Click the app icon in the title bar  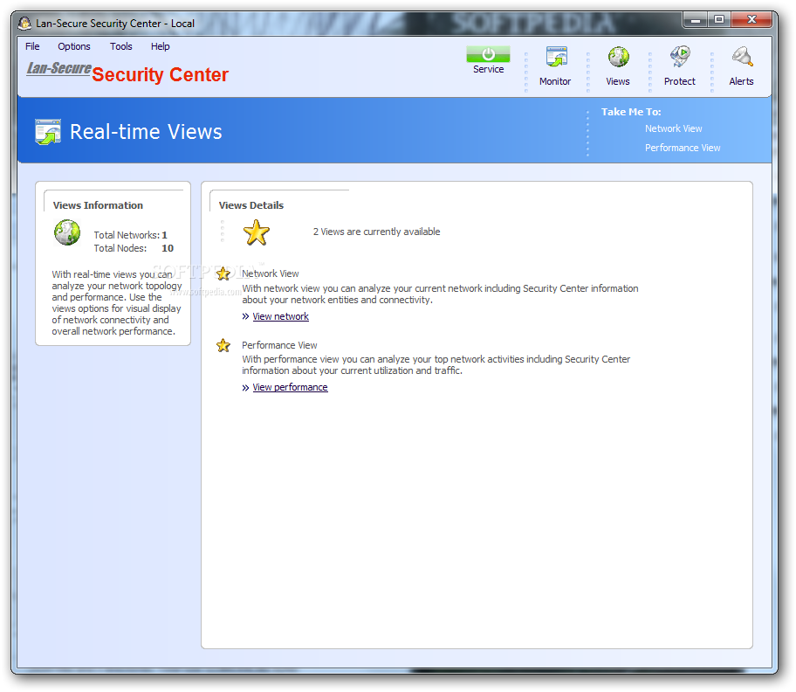click(x=24, y=23)
